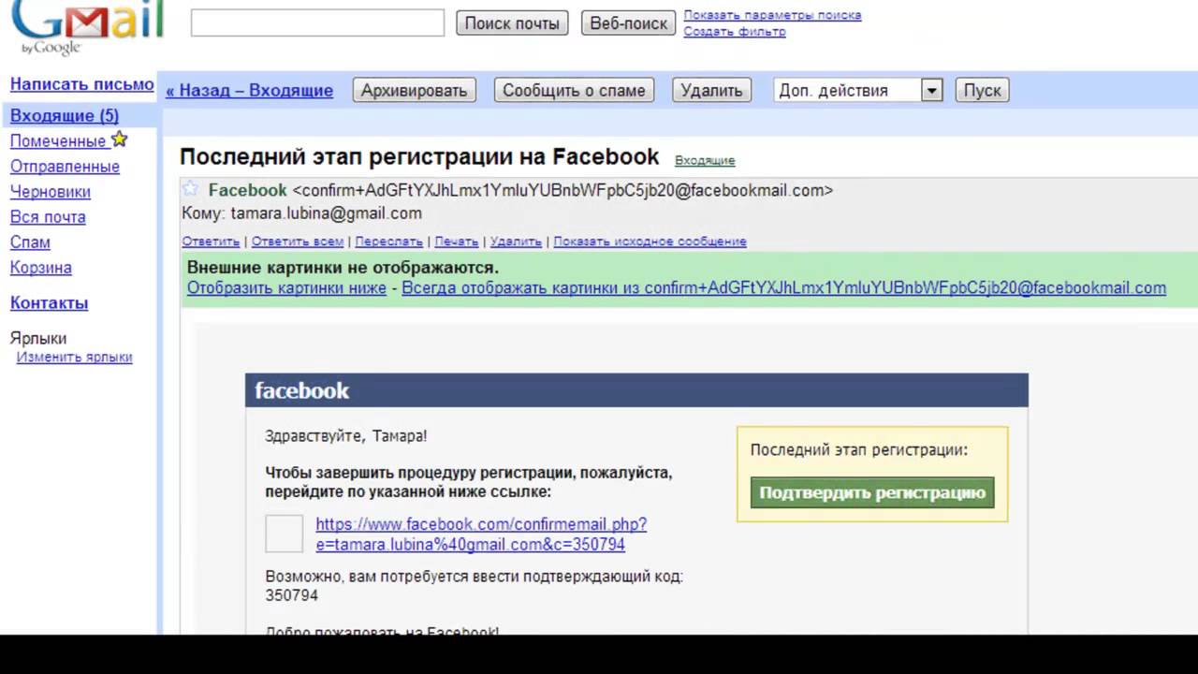Click the Архивировать button
The image size is (1198, 674).
pyautogui.click(x=415, y=90)
